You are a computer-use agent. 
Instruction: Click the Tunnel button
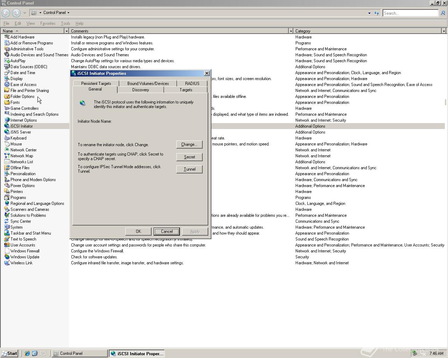pos(189,169)
